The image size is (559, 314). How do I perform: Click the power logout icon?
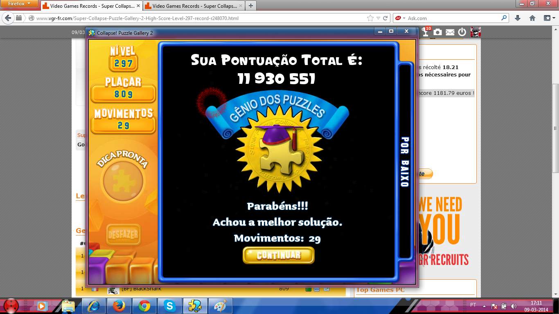point(462,32)
